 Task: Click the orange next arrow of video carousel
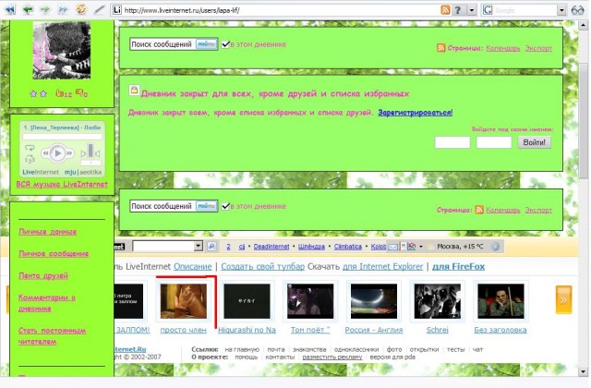[563, 300]
